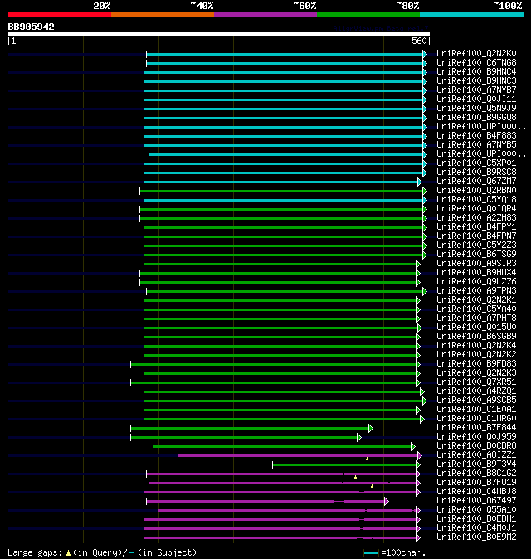The width and height of the screenshot is (531, 559).
Task: Open the UniRef100_B9HNC4 hit
Action: coord(476,71)
